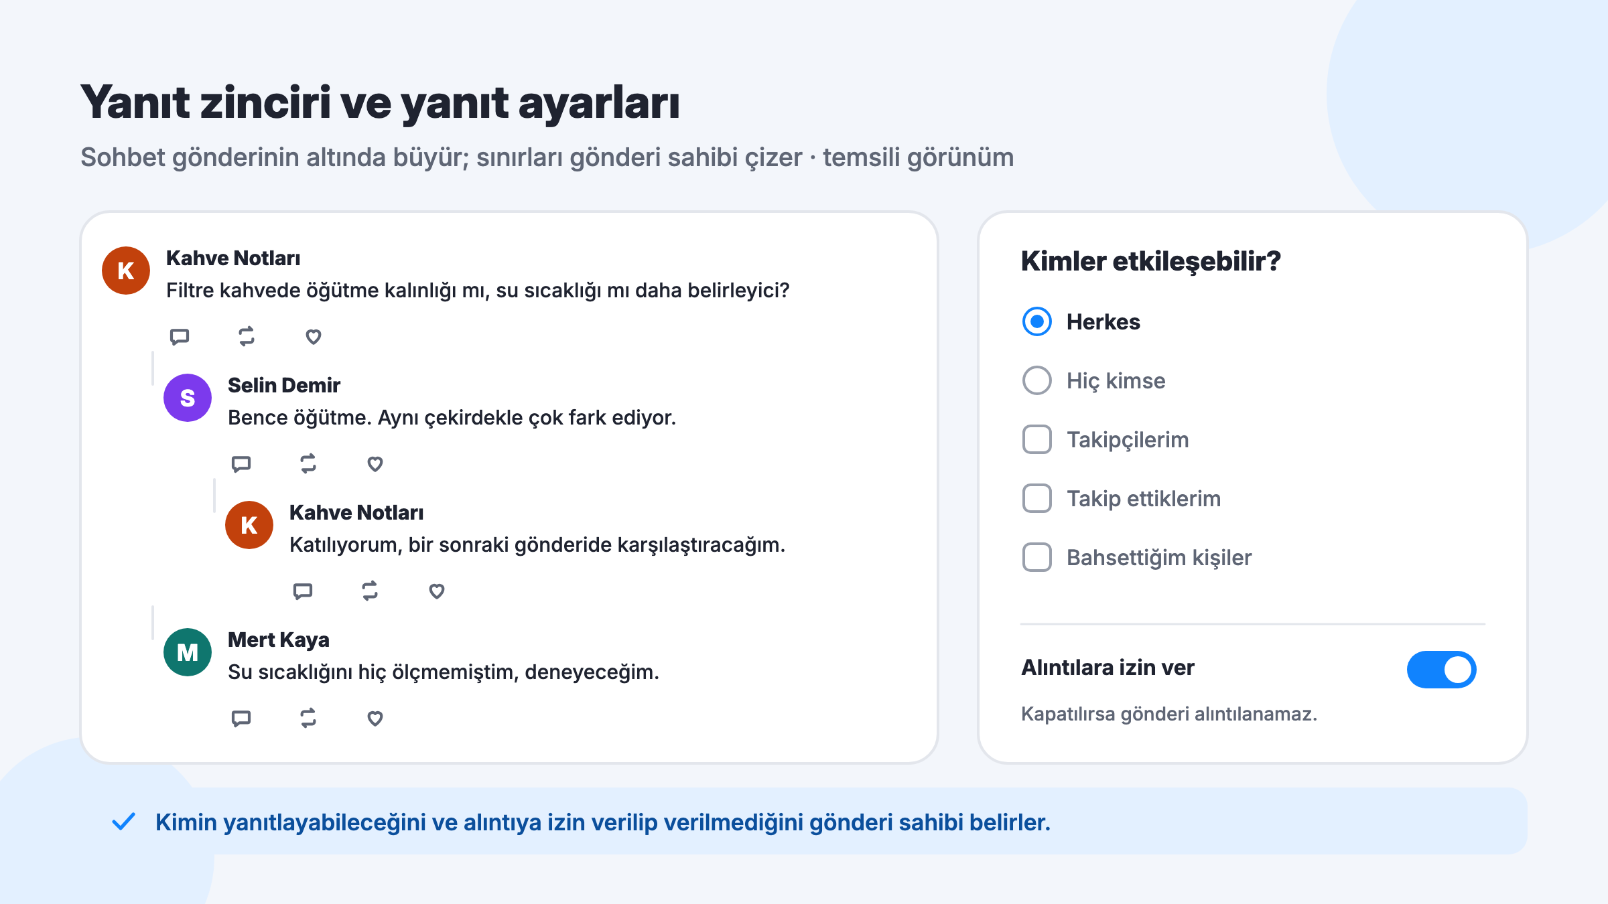Repost Mert Kaya's comment
Viewport: 1608px width, 904px height.
coord(308,718)
